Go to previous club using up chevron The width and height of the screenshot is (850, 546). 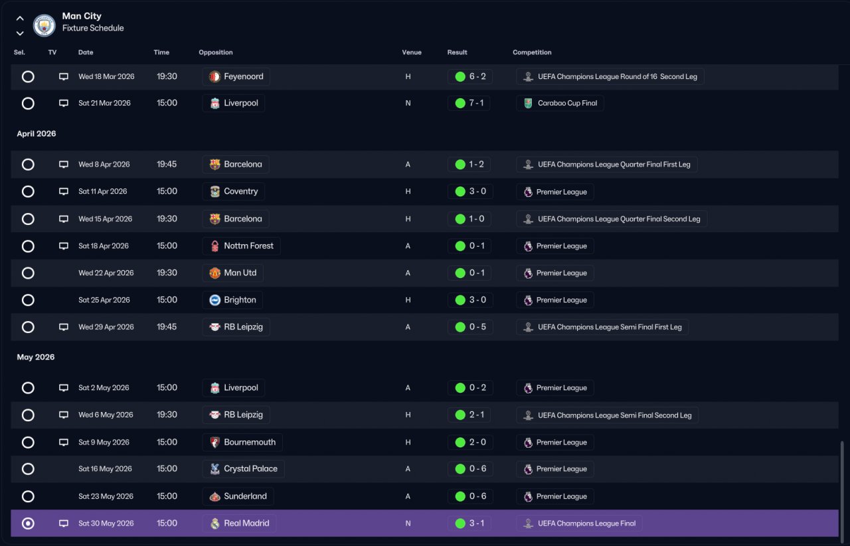point(20,19)
